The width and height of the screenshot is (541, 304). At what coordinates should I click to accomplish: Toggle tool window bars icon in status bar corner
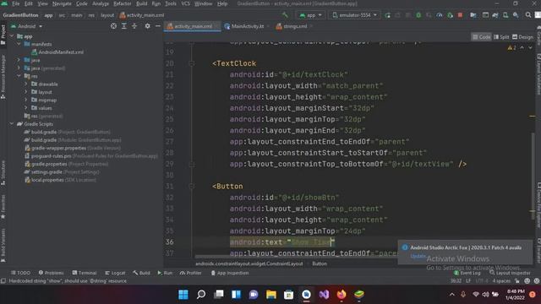3,281
